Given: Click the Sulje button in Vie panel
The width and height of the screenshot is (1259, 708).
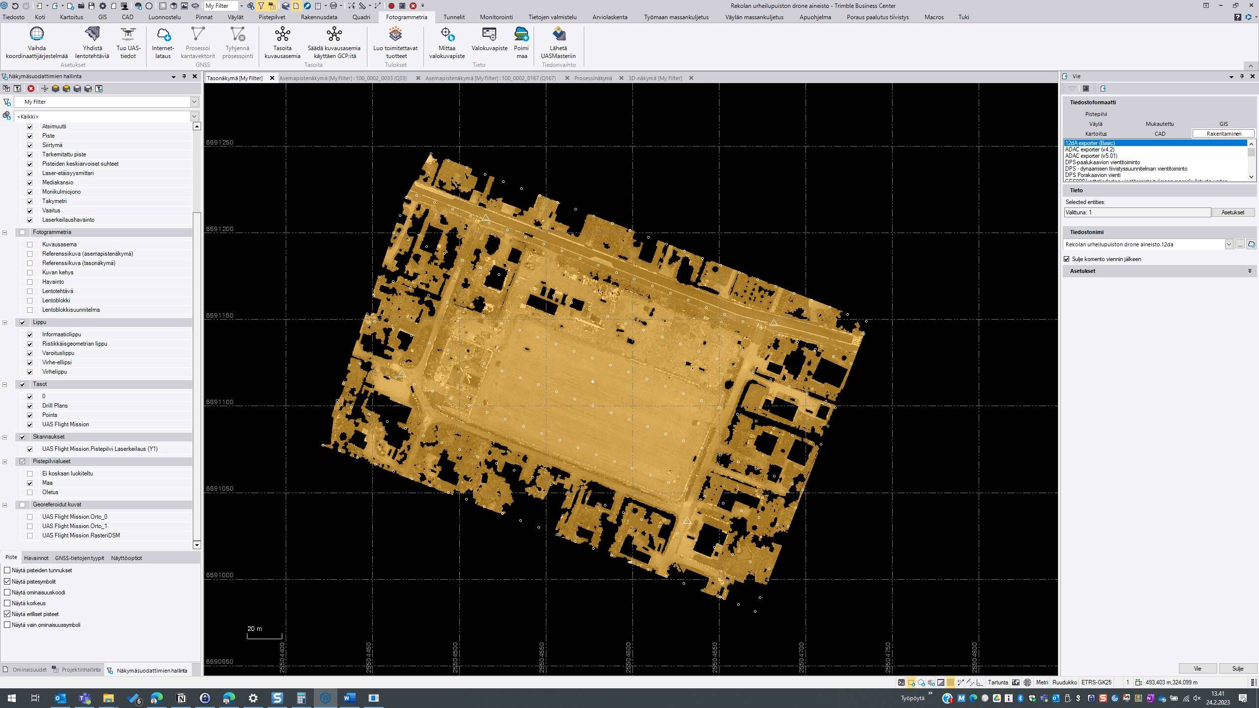Looking at the screenshot, I should [1238, 669].
